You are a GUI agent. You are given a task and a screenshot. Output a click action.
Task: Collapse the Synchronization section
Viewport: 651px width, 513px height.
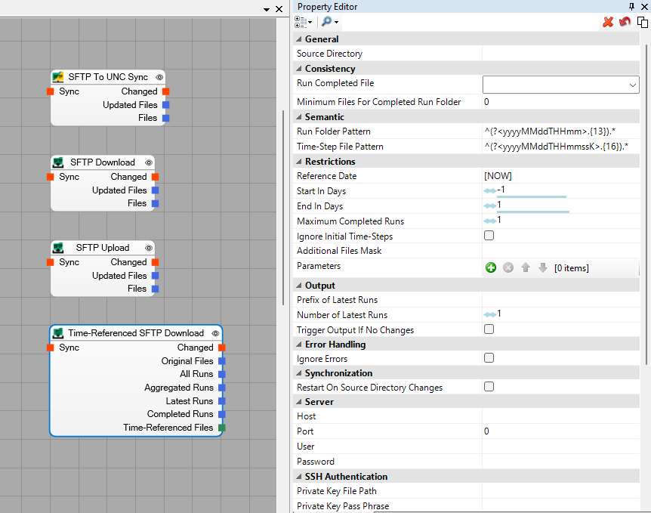tap(299, 373)
